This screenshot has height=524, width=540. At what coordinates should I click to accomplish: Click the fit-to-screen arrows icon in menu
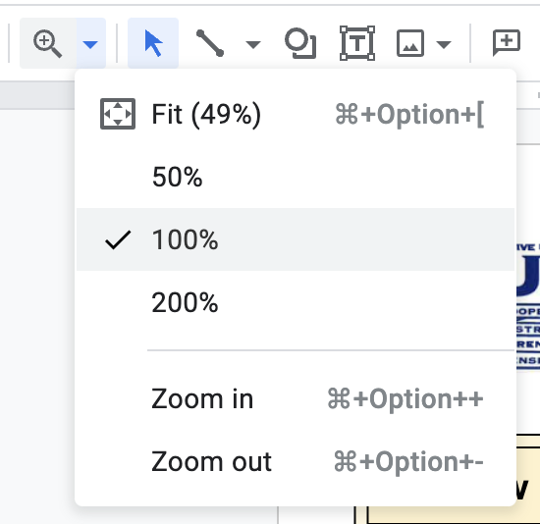point(118,114)
